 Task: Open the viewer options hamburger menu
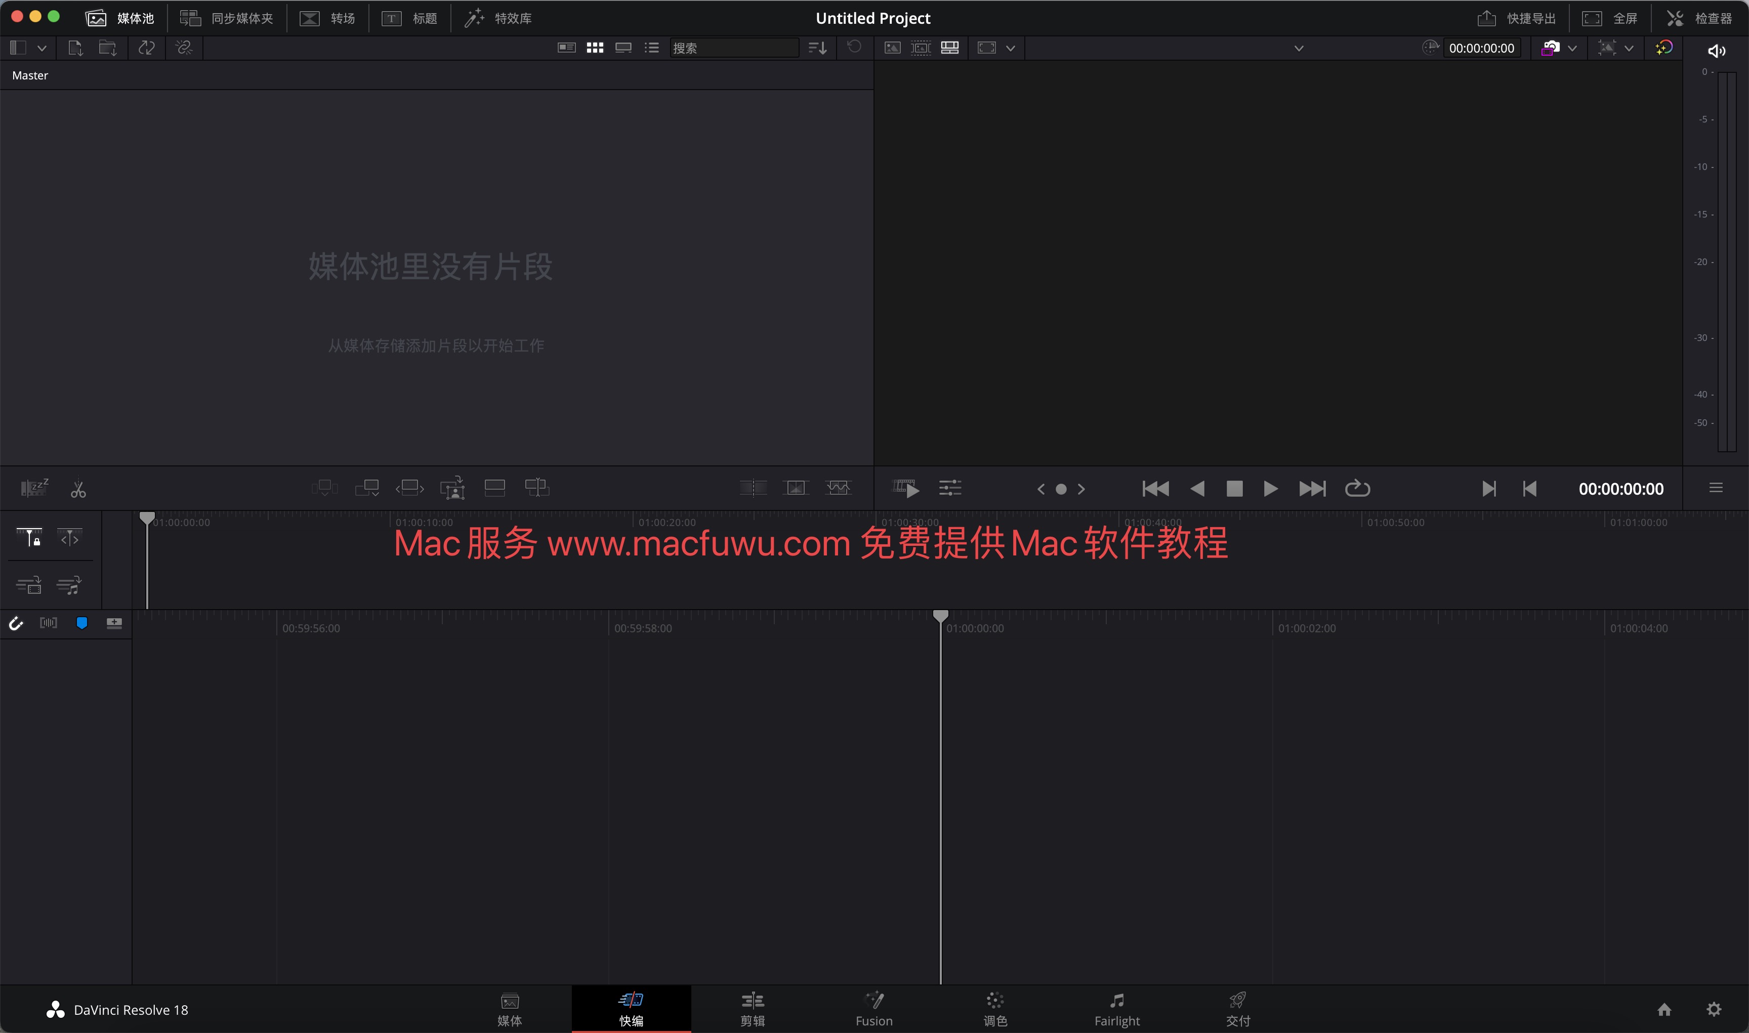1716,488
